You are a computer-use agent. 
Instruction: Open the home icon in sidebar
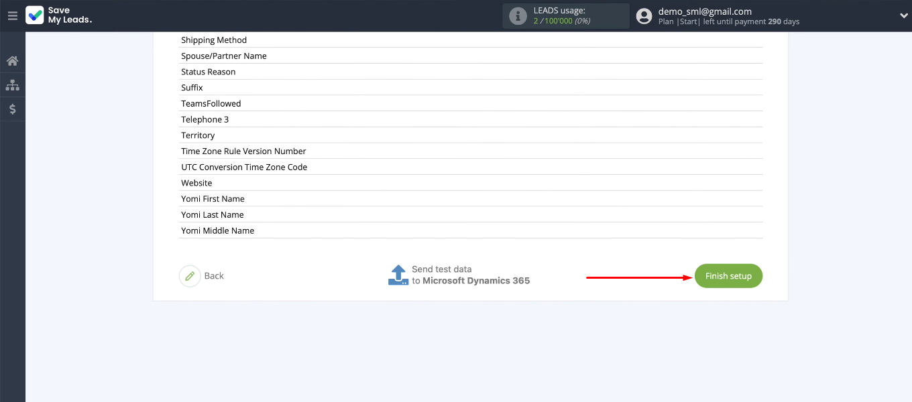pos(12,61)
